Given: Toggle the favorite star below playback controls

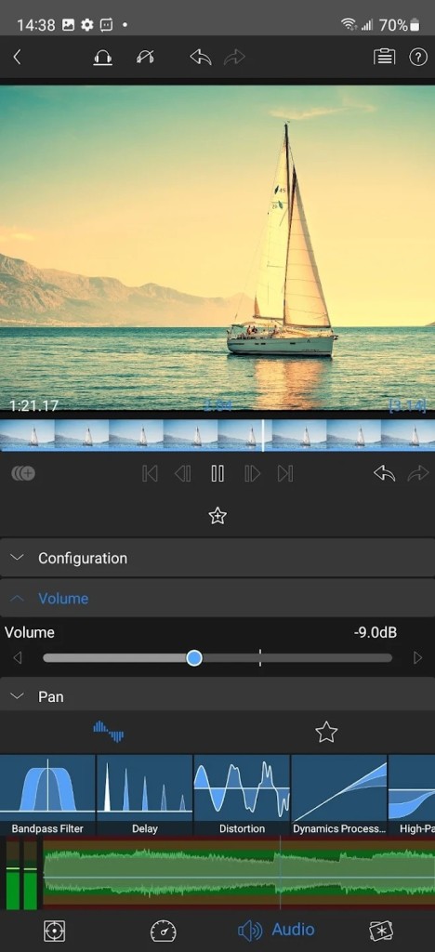Looking at the screenshot, I should [217, 516].
